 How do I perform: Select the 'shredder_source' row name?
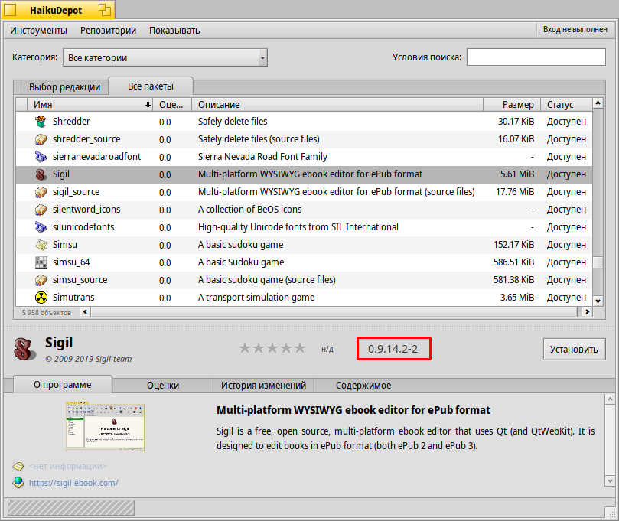pos(86,139)
